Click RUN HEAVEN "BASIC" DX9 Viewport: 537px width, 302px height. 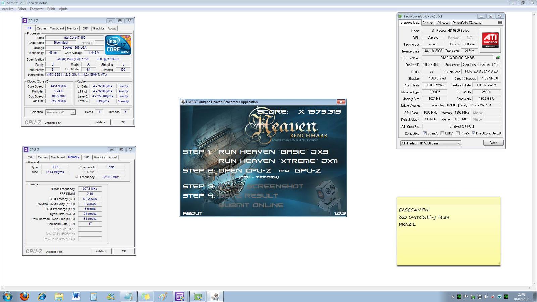coord(273,152)
